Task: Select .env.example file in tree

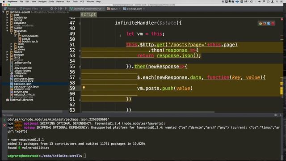Action: point(23,68)
